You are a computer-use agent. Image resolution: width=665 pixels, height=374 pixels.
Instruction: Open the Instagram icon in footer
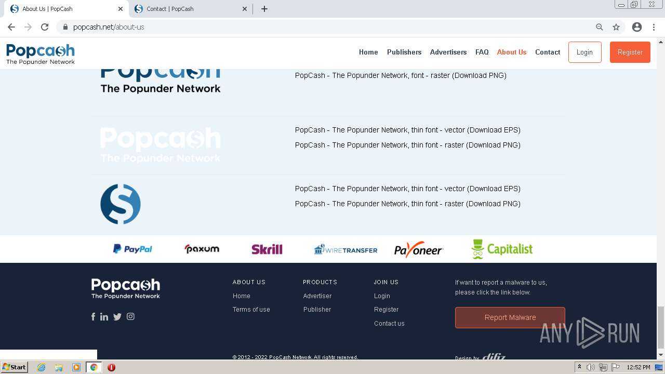coord(130,316)
